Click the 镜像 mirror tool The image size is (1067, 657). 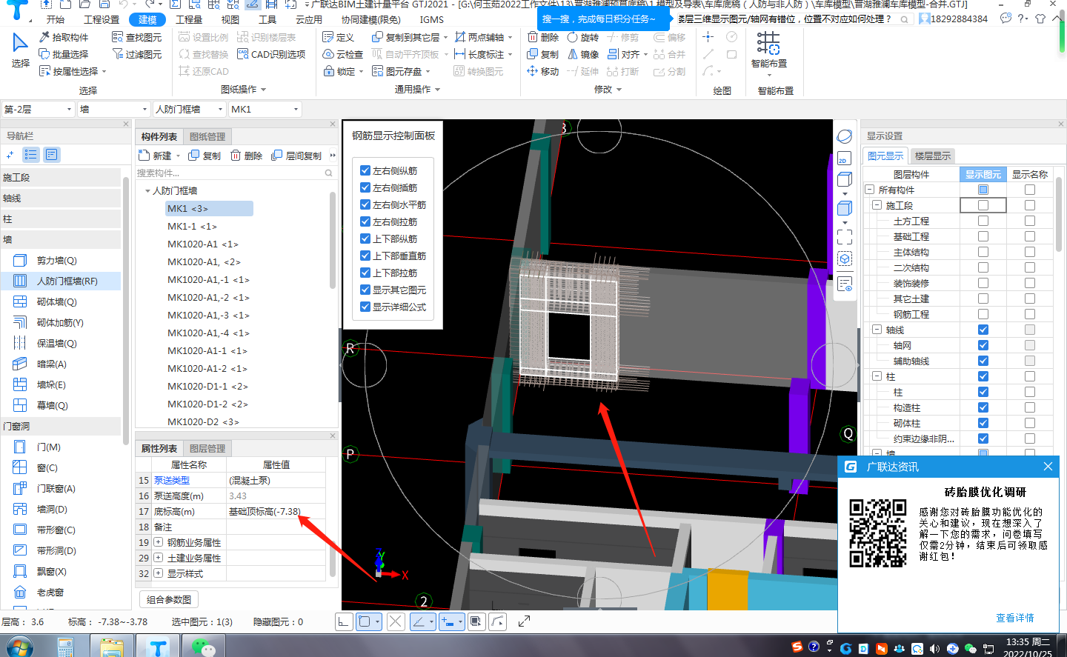(x=584, y=54)
